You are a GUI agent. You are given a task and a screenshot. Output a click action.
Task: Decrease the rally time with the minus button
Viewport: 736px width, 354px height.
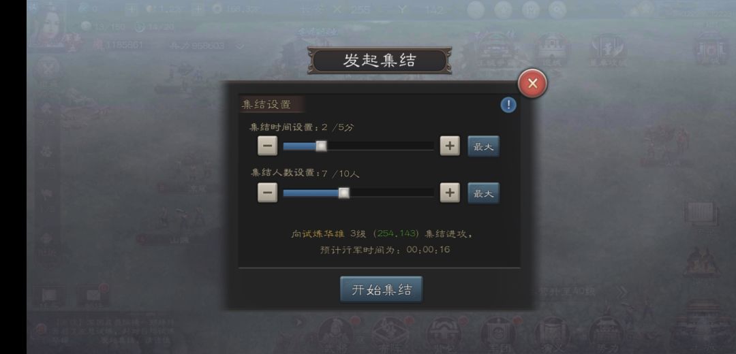coord(268,146)
